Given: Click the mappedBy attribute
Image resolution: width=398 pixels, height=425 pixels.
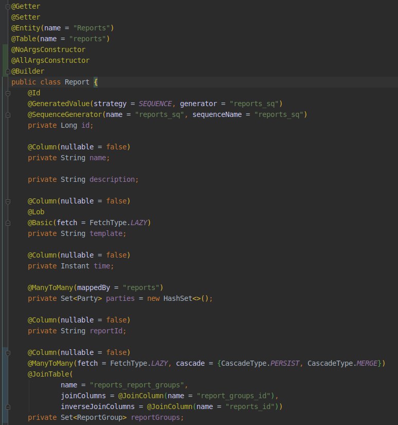Looking at the screenshot, I should coord(94,287).
